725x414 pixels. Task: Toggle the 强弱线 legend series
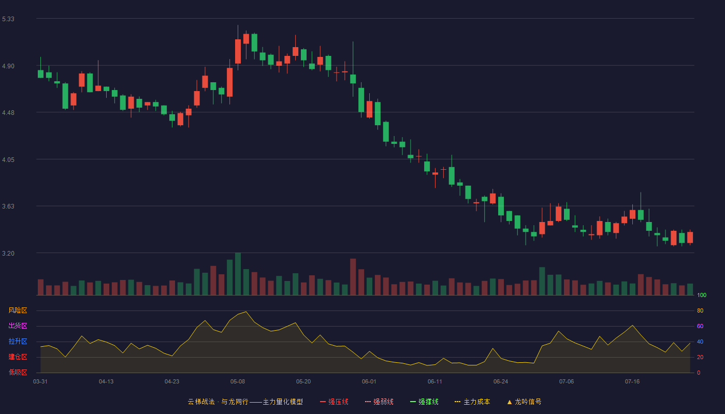[x=379, y=402]
